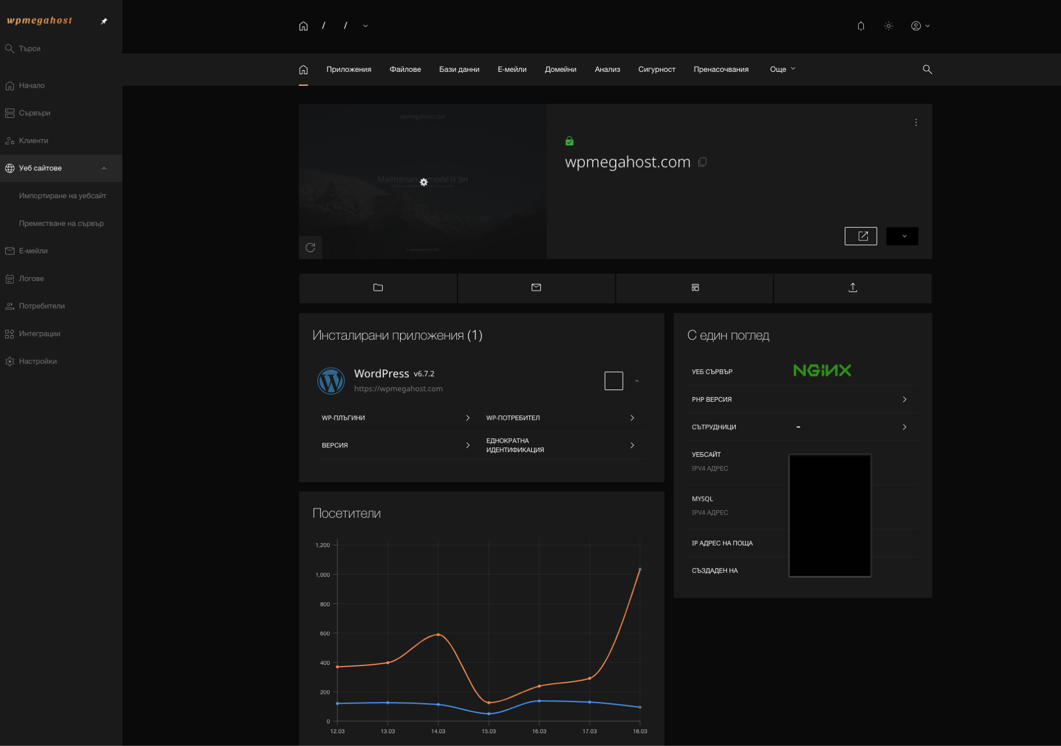Click the breadcrumb home icon
This screenshot has height=746, width=1061.
click(303, 26)
